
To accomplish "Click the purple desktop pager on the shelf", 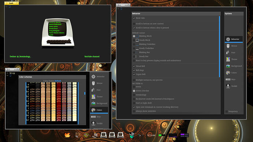I will (x=184, y=135).
